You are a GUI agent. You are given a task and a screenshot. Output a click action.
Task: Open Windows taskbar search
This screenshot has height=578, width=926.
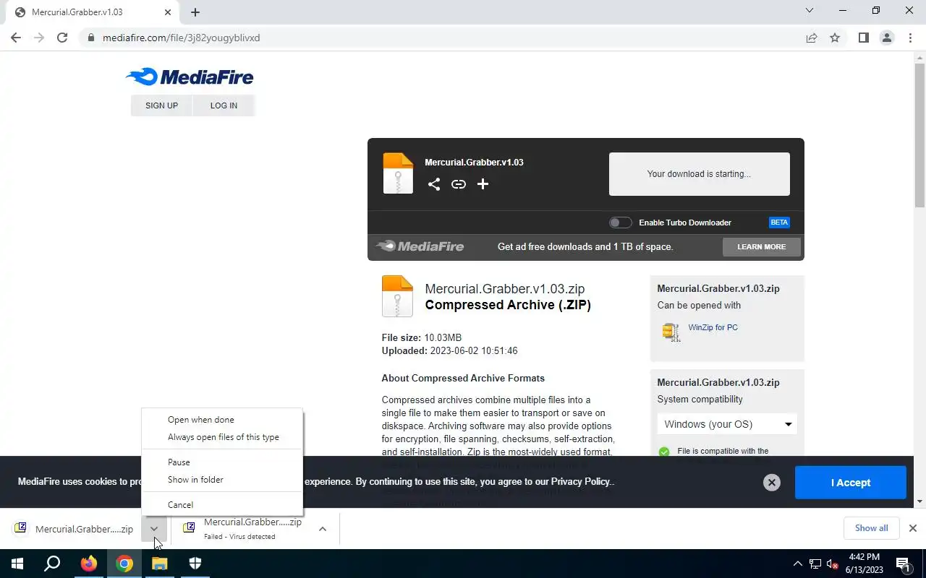click(52, 564)
